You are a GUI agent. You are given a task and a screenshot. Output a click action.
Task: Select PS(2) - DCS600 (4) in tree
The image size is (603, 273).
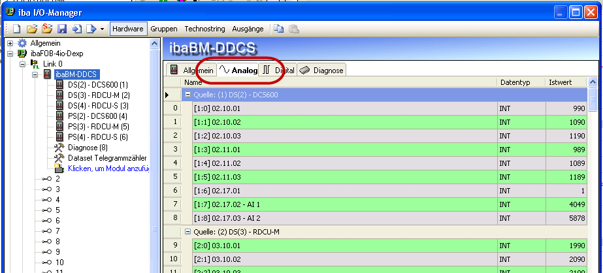[98, 116]
